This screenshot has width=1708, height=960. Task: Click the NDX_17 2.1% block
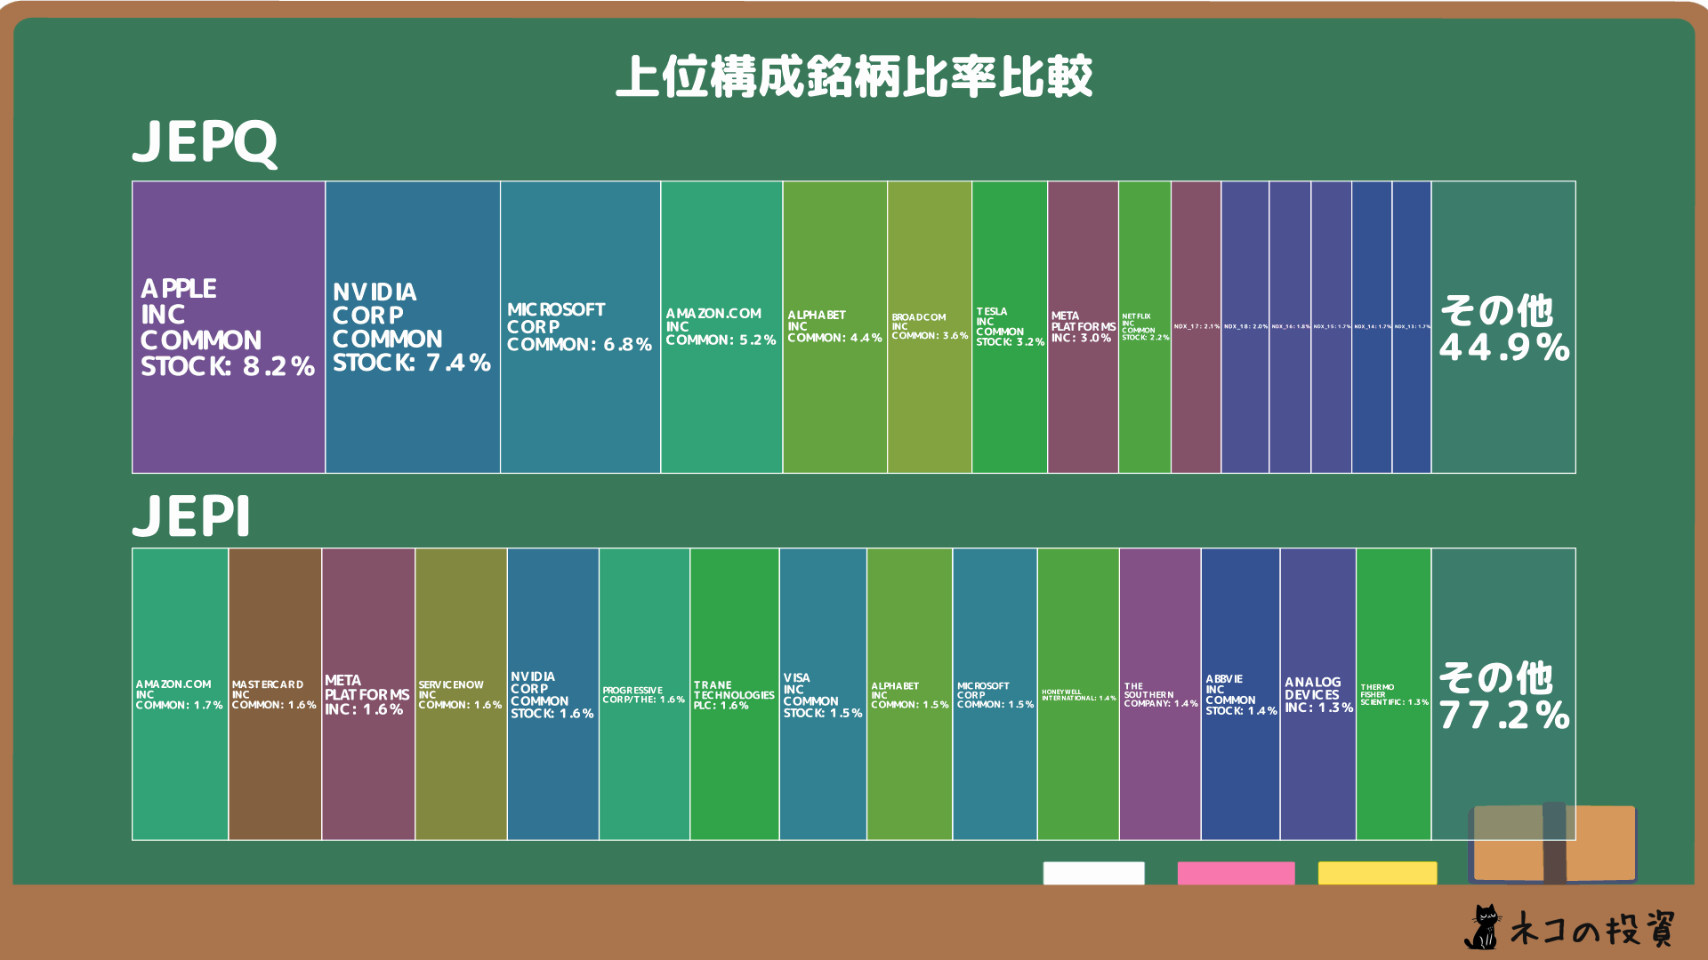click(x=1196, y=327)
